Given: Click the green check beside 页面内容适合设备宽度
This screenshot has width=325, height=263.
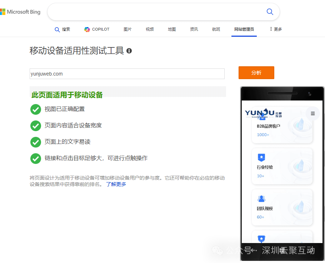Looking at the screenshot, I should point(36,125).
